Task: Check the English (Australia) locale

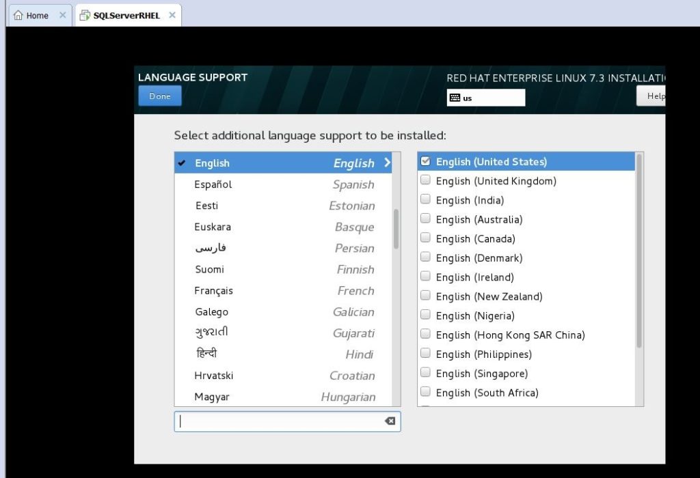Action: pyautogui.click(x=426, y=219)
